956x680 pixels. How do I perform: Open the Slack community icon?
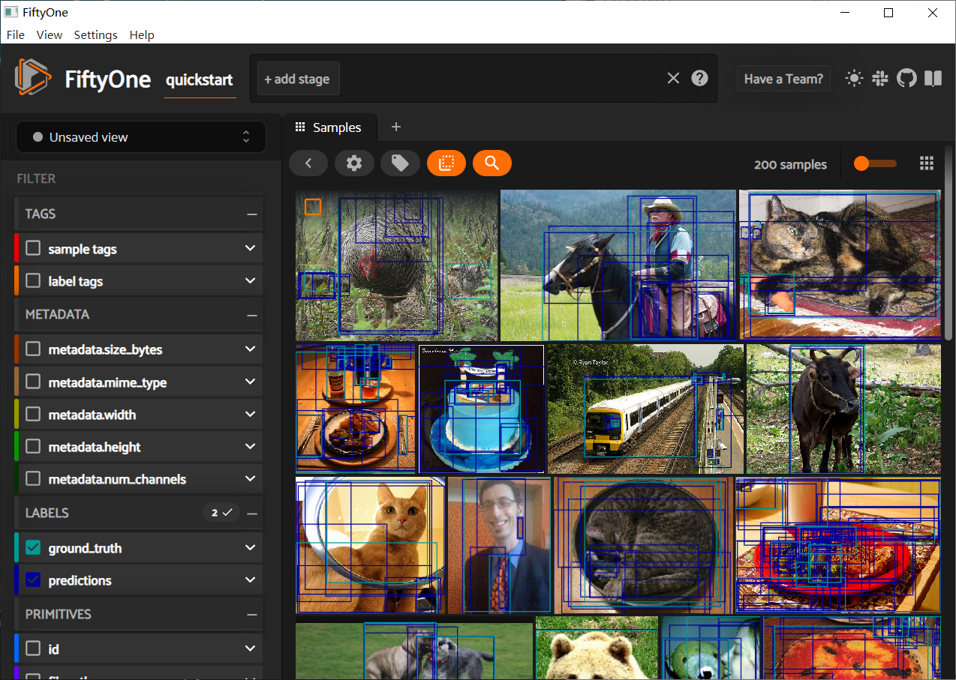pyautogui.click(x=880, y=79)
